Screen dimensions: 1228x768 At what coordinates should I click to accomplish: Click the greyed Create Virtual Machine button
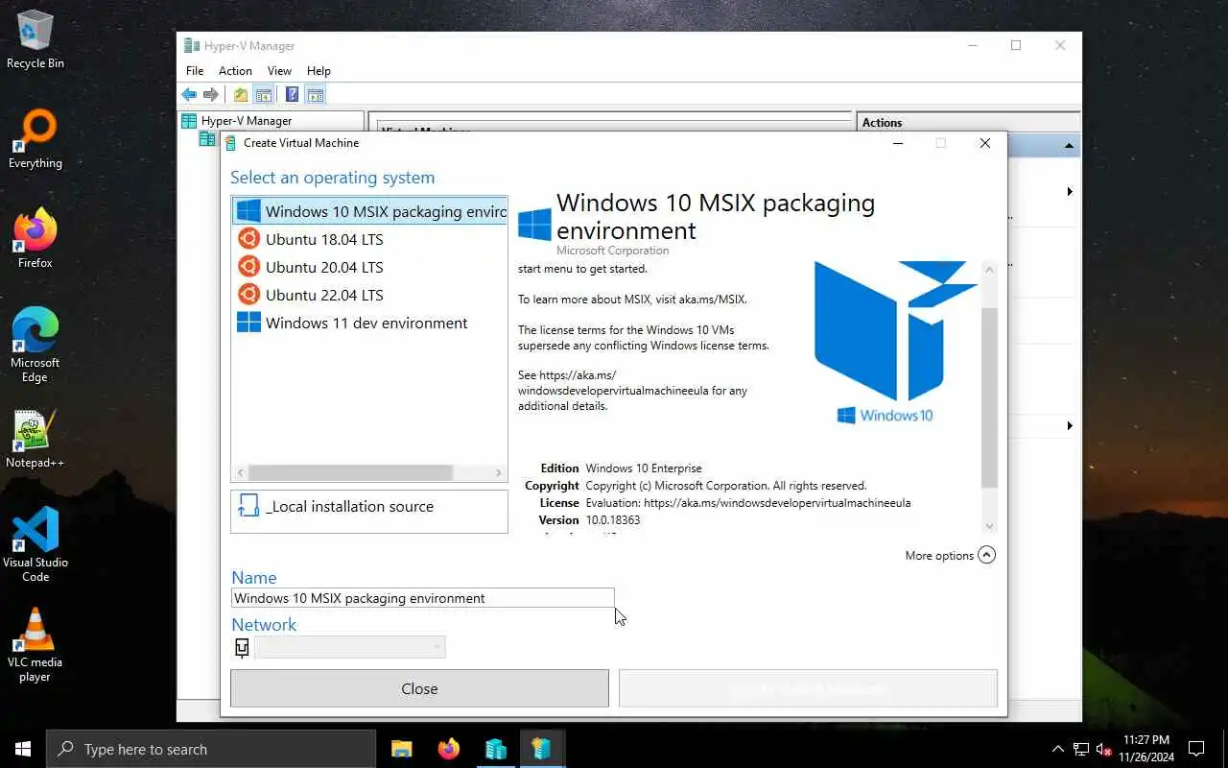[808, 688]
